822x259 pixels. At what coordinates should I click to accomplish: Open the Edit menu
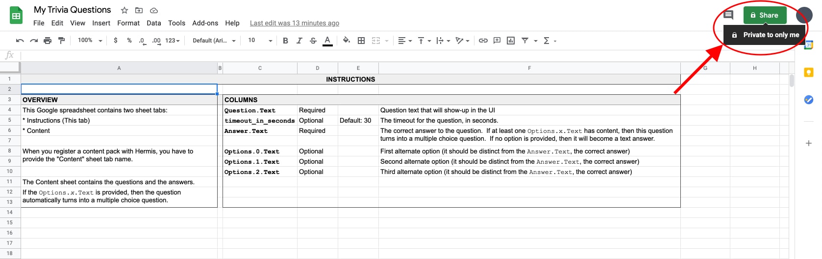click(57, 23)
